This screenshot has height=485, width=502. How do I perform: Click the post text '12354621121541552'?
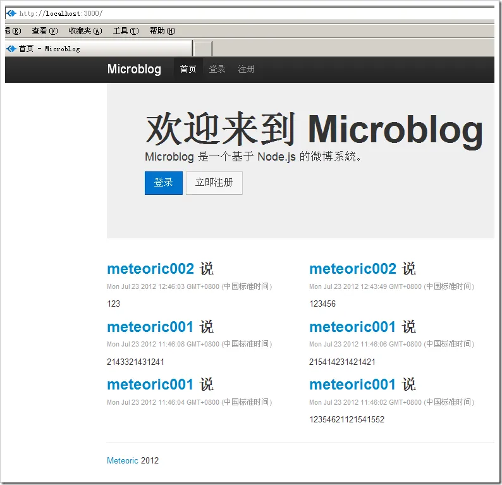click(346, 420)
